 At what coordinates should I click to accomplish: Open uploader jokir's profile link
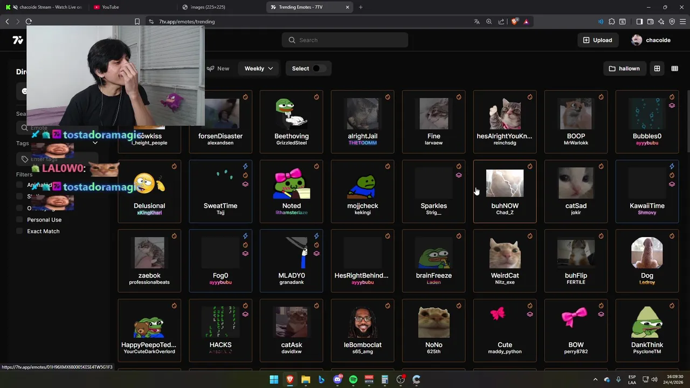[576, 212]
